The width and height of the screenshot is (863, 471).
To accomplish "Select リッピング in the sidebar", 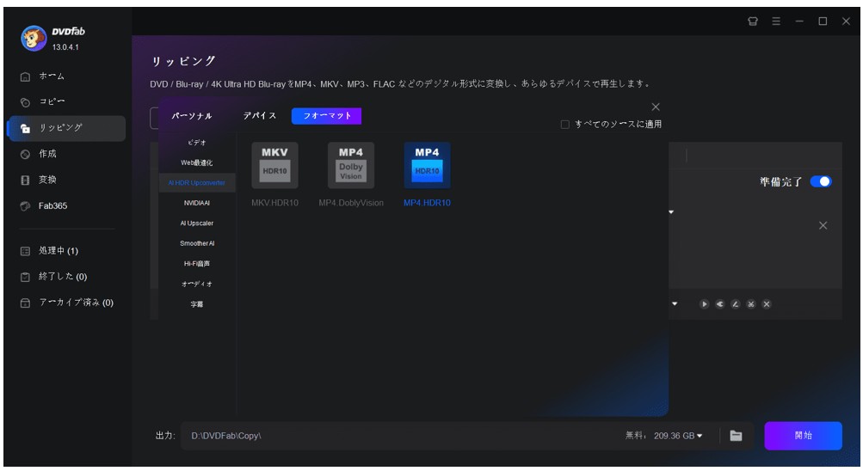I will click(x=66, y=128).
